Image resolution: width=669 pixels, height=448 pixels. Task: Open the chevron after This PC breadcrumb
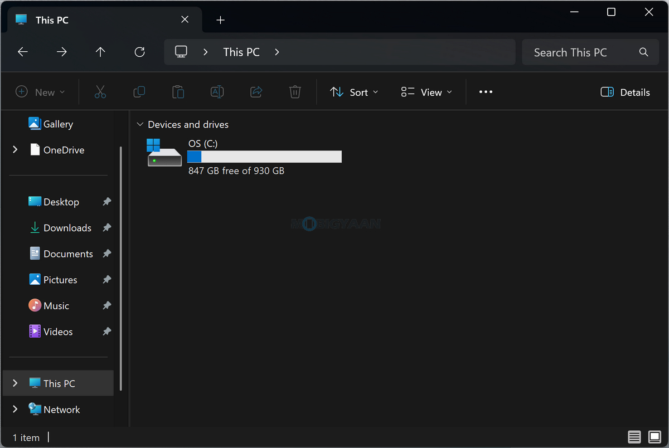click(277, 52)
